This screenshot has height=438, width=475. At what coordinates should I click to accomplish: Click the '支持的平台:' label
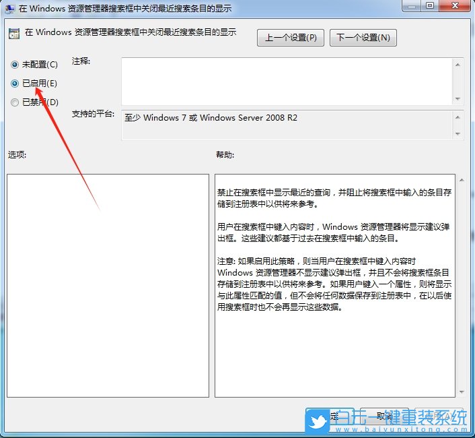[x=93, y=114]
